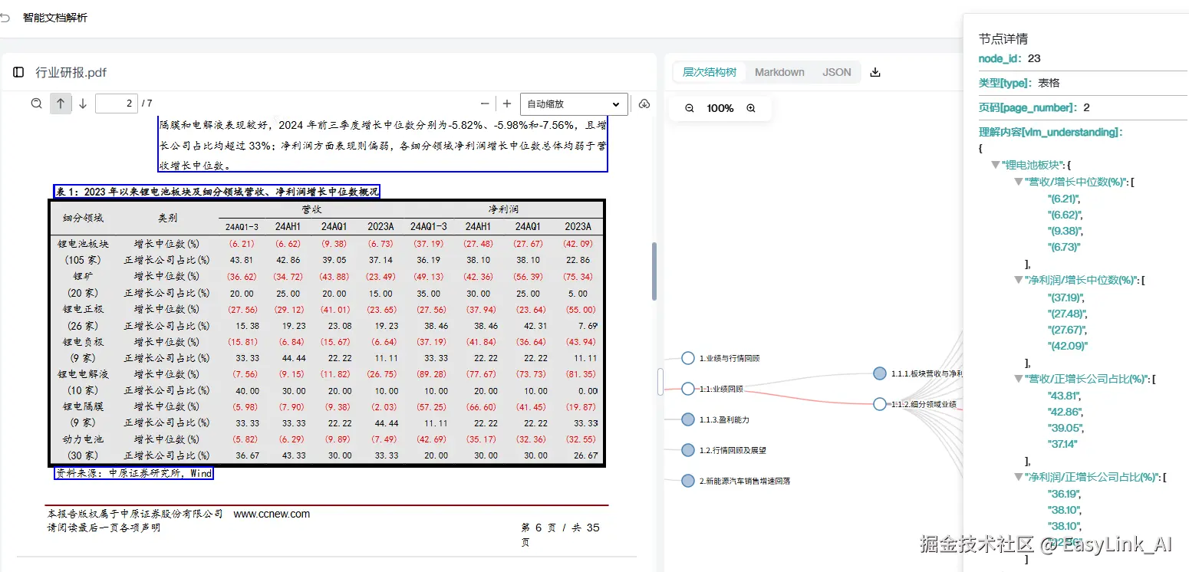Collapse 营收/正增长公司占比(%) array
Viewport: 1189px width, 572px height.
pos(1019,379)
